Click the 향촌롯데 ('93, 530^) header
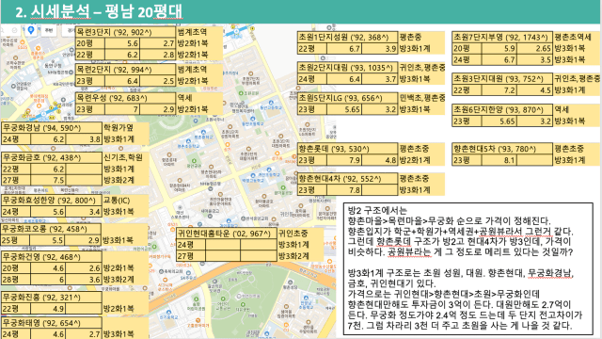This screenshot has width=602, height=339. (x=347, y=149)
